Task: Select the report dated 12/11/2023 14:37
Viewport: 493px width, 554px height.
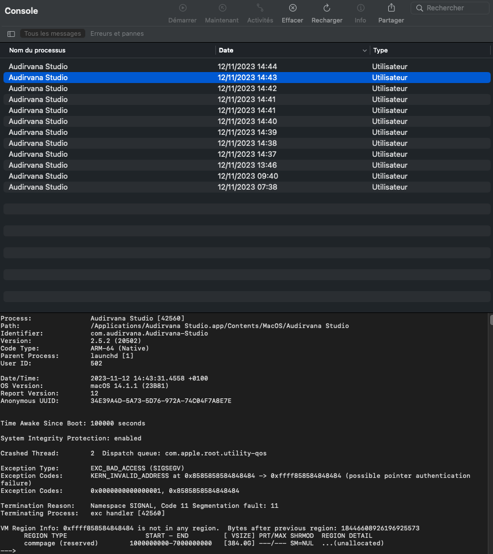Action: tap(247, 154)
